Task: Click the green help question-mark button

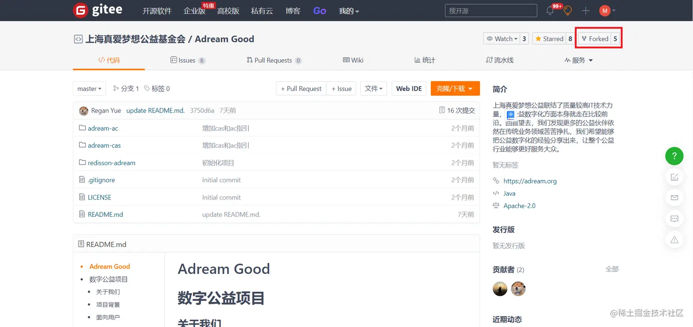Action: pyautogui.click(x=674, y=156)
